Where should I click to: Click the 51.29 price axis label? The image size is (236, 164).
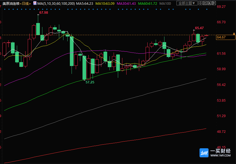tap(221, 116)
